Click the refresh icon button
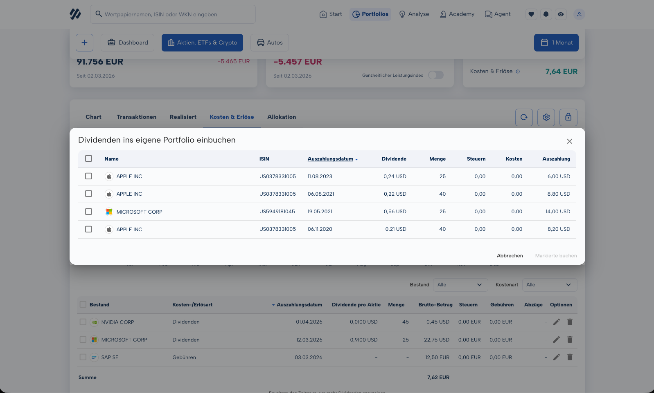Screen dimensions: 654x393 524,117
